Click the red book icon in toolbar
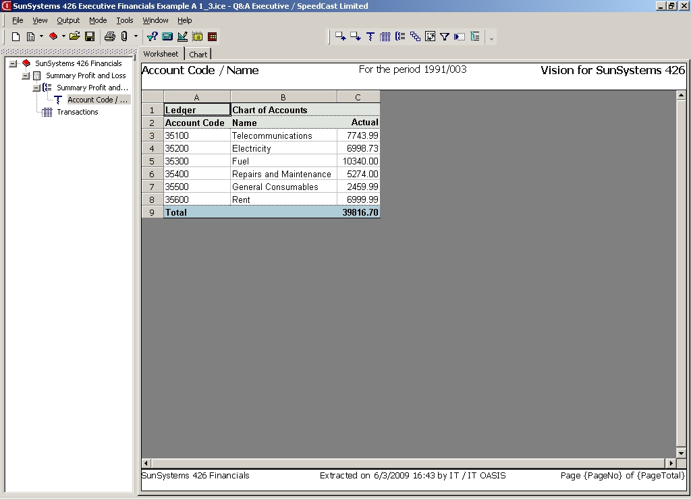The width and height of the screenshot is (691, 500). 53,36
